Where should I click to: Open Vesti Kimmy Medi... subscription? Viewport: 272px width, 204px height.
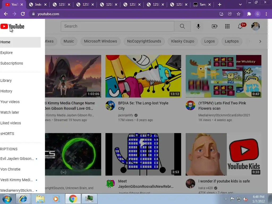[20, 180]
